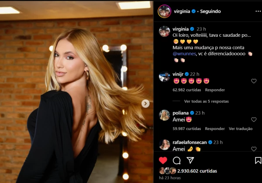Viewport: 262px width, 183px height.
Task: Open poliana's profile avatar
Action: click(165, 115)
